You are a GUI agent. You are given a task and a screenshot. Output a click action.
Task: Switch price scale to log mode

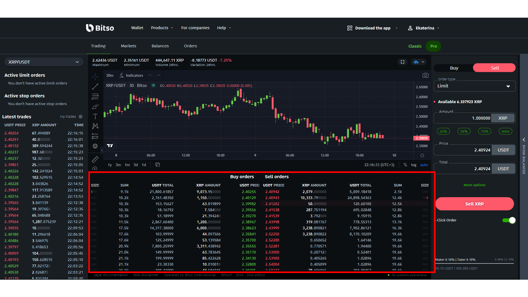tap(414, 165)
